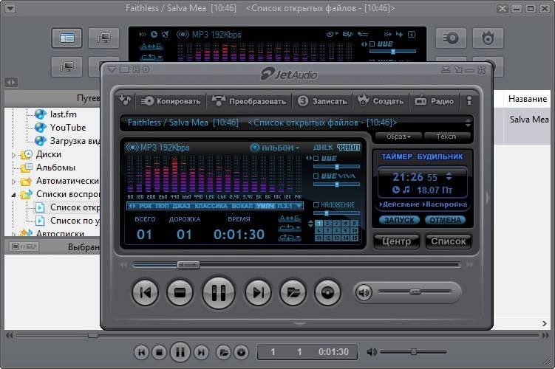Screen dimensions: 555x369
Task: Open the Преобразовать conversion tool
Action: [249, 101]
